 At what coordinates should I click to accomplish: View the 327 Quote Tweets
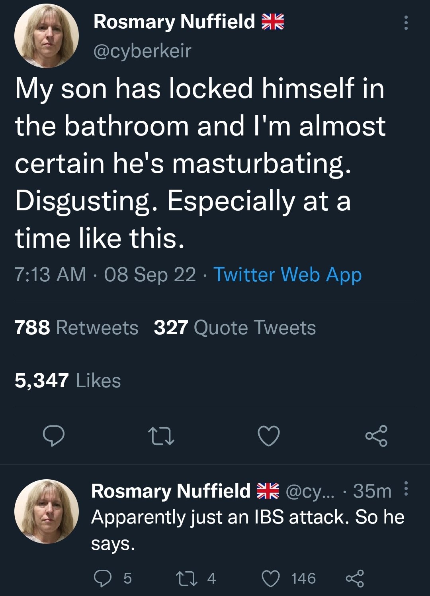[x=235, y=327]
